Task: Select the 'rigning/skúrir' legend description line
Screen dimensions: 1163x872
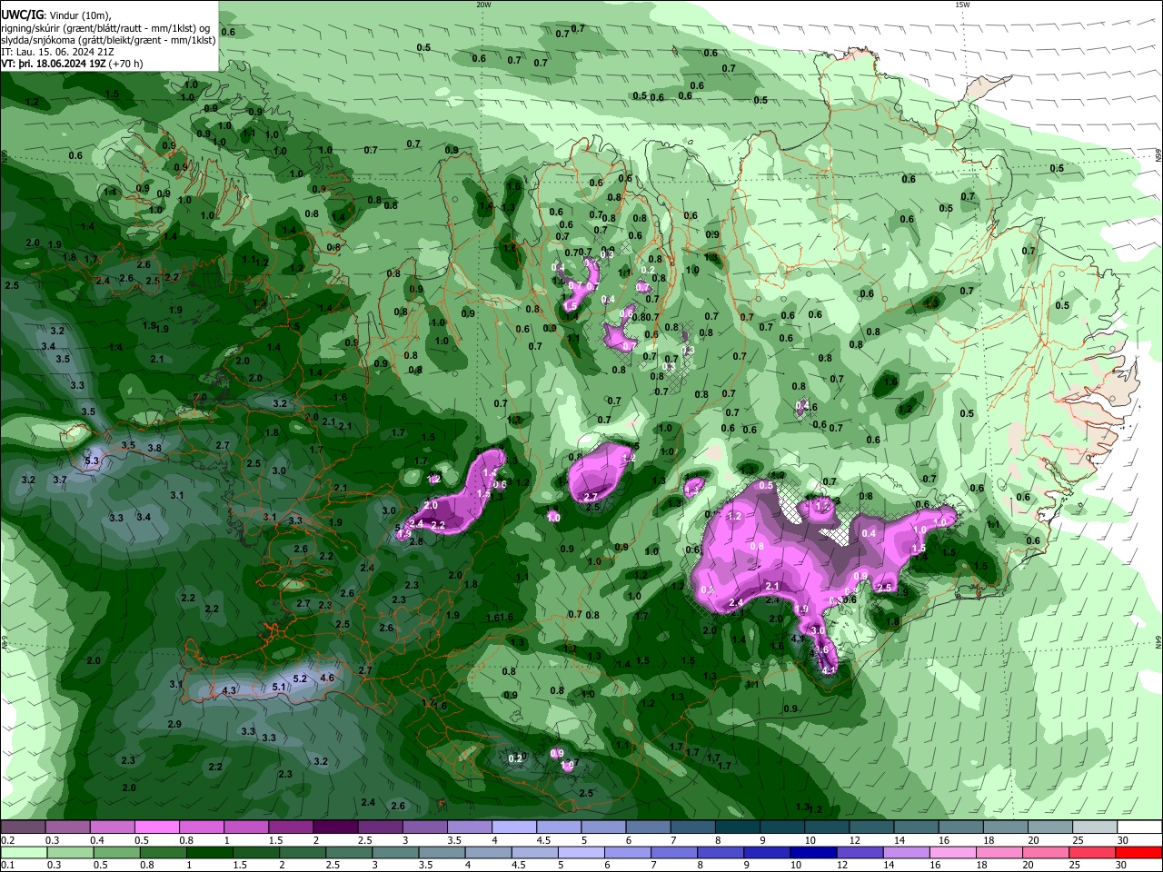Action: [x=106, y=27]
